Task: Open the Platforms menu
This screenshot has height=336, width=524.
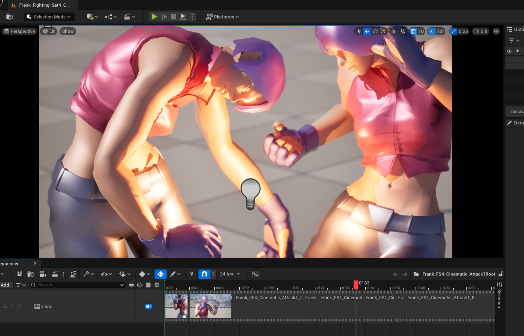Action: [x=222, y=17]
